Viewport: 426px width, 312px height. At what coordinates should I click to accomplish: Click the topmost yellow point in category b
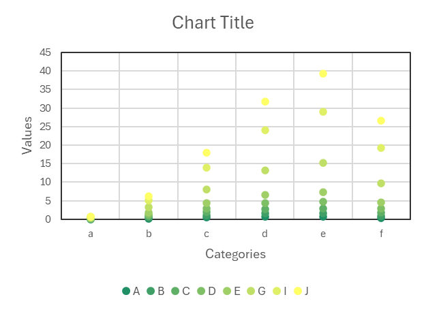pos(149,197)
